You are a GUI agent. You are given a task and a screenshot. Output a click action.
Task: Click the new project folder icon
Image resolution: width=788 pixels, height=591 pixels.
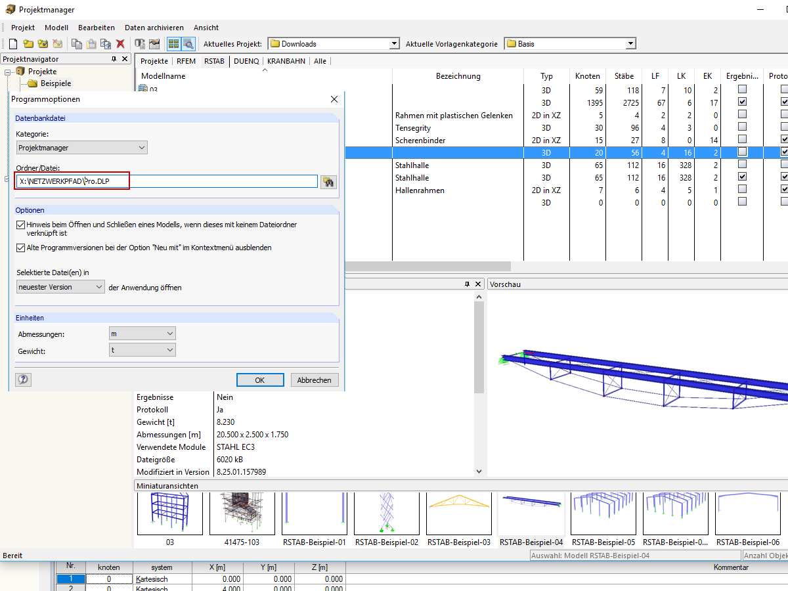point(28,44)
